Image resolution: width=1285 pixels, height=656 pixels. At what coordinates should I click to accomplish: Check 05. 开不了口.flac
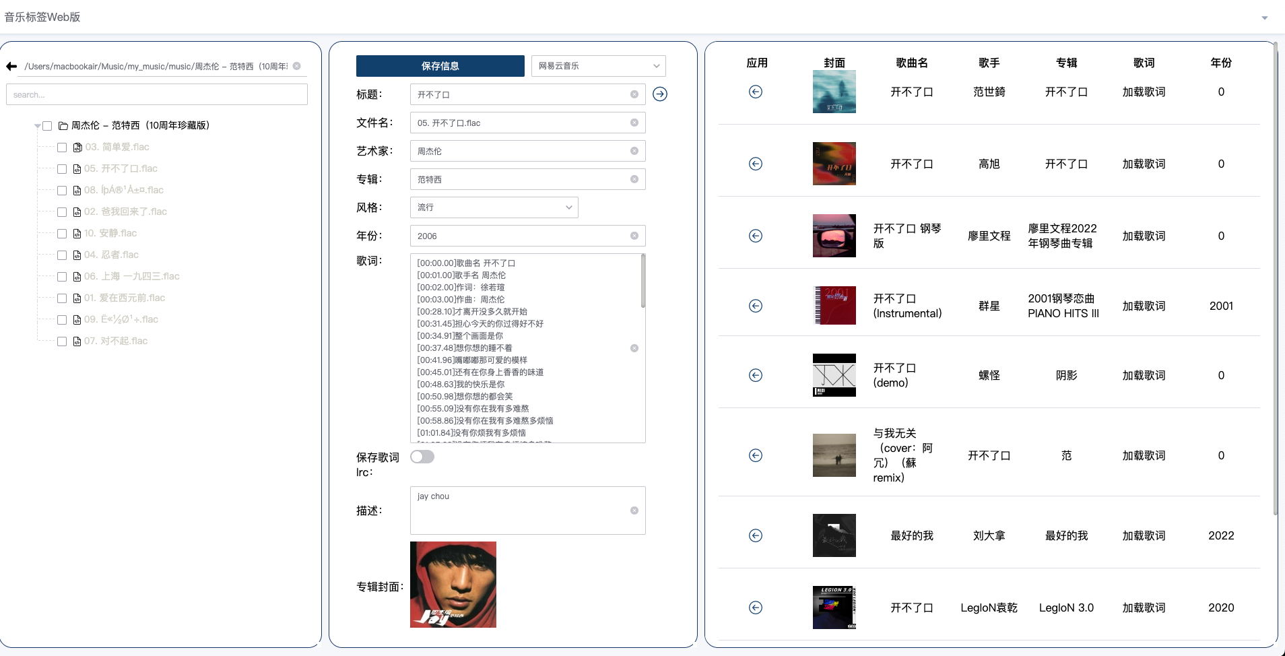pyautogui.click(x=62, y=169)
